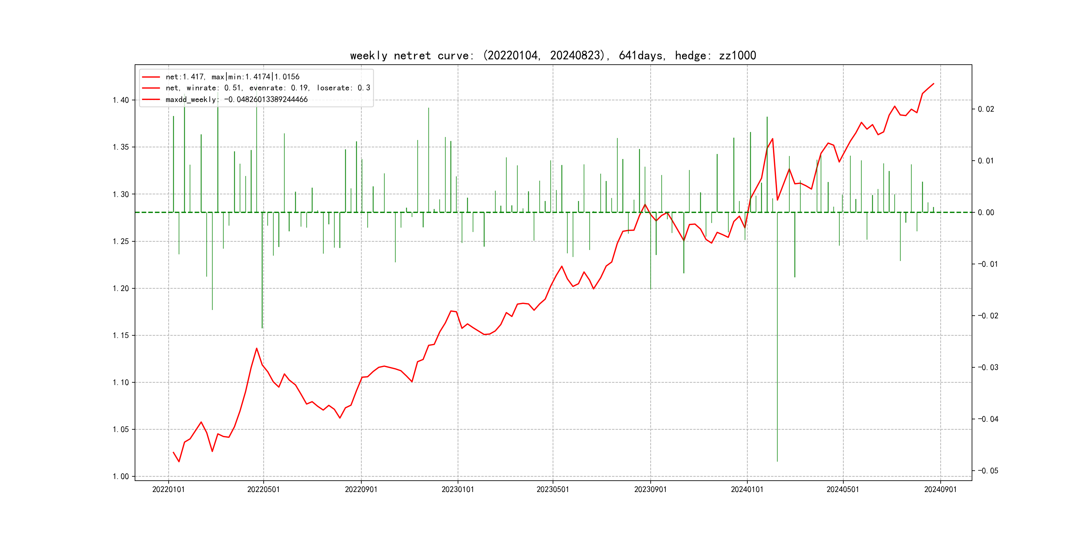Click bottom of the longest green bar
The height and width of the screenshot is (540, 1080).
(777, 461)
